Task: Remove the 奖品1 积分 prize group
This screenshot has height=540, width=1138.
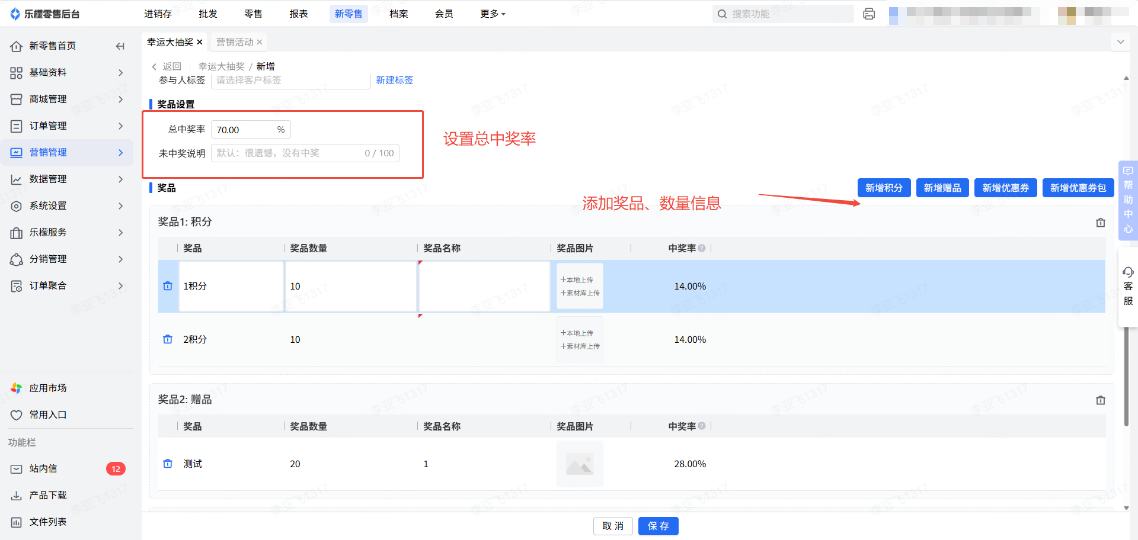Action: click(1100, 223)
